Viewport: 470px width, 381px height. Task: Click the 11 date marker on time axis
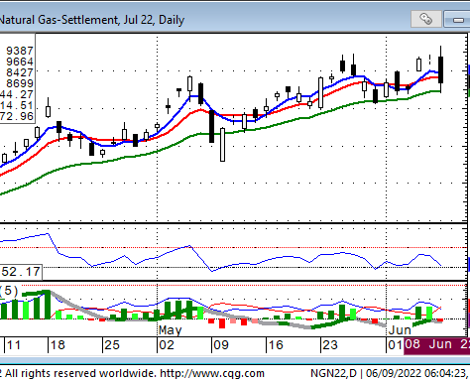pos(14,345)
